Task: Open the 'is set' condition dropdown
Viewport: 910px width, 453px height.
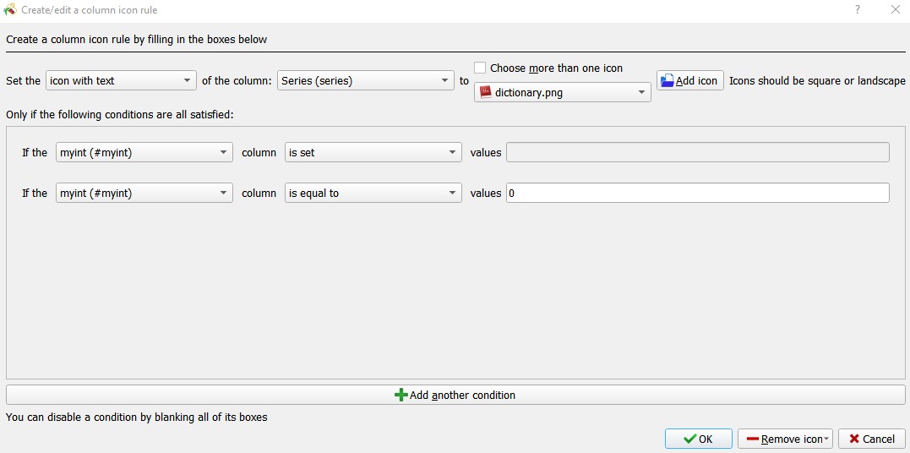Action: [x=373, y=153]
